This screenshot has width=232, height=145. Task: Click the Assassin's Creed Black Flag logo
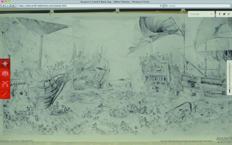tap(224, 140)
